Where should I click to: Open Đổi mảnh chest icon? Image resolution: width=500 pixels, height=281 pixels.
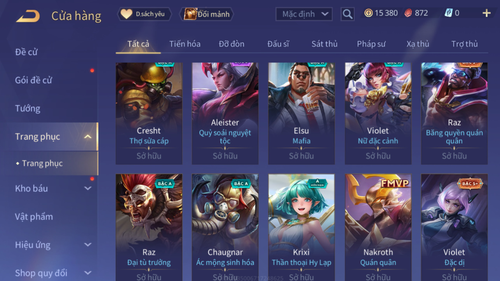190,14
